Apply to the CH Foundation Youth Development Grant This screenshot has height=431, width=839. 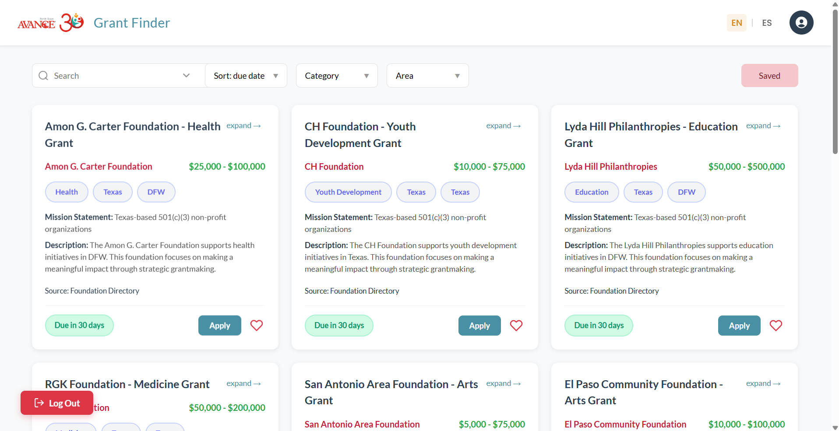click(x=479, y=325)
